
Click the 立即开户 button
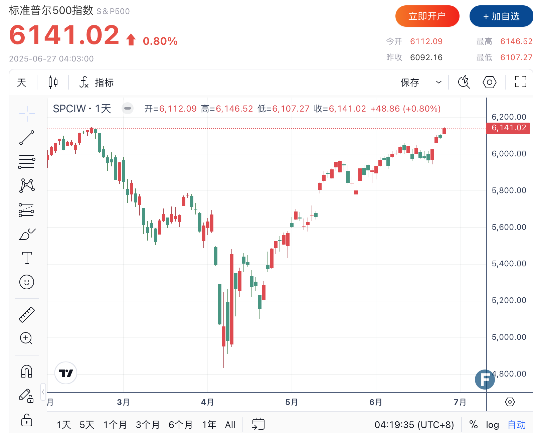[427, 16]
